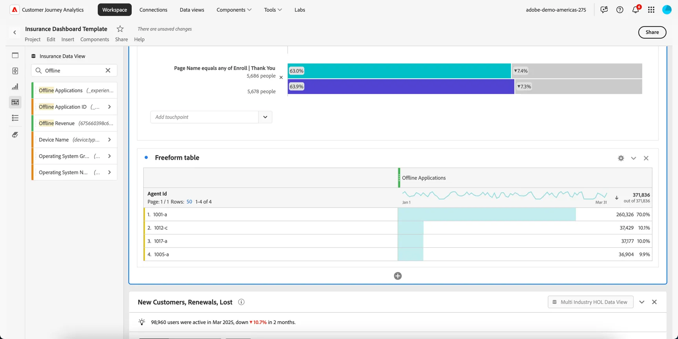This screenshot has height=339, width=678.
Task: Expand the Device Name dimension
Action: [109, 140]
